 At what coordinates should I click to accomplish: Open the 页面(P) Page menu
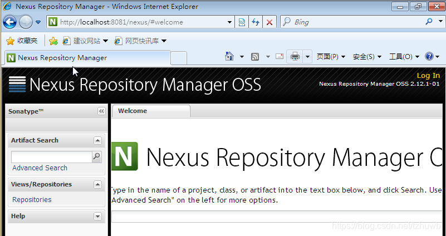331,57
